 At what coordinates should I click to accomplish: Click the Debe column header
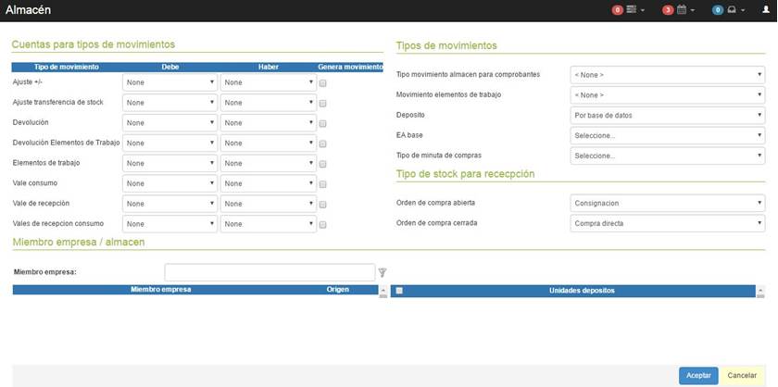click(x=170, y=67)
